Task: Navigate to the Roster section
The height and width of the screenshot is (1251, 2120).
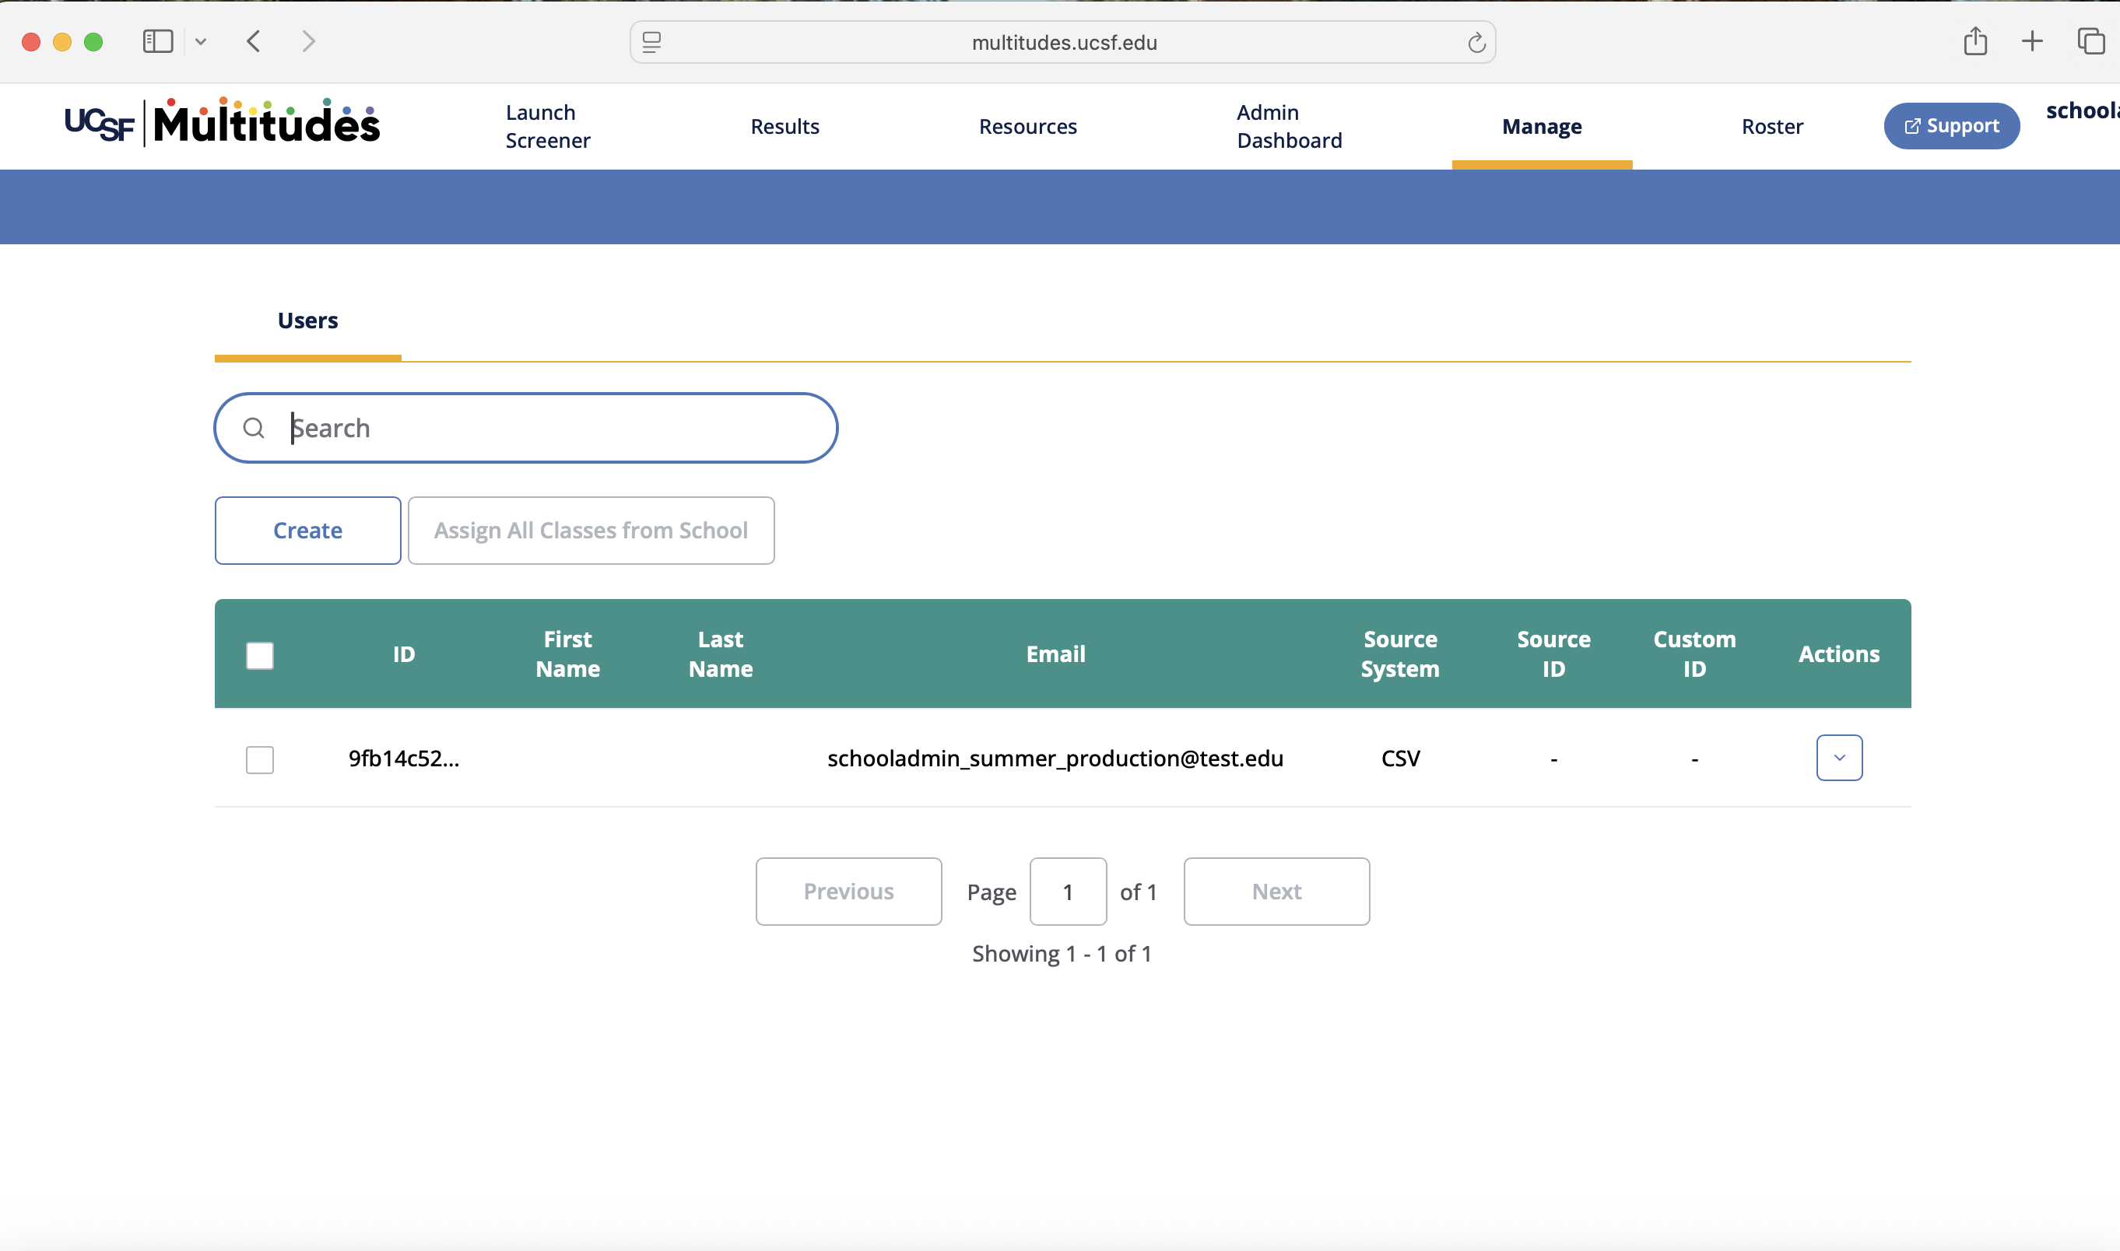Action: coord(1772,127)
